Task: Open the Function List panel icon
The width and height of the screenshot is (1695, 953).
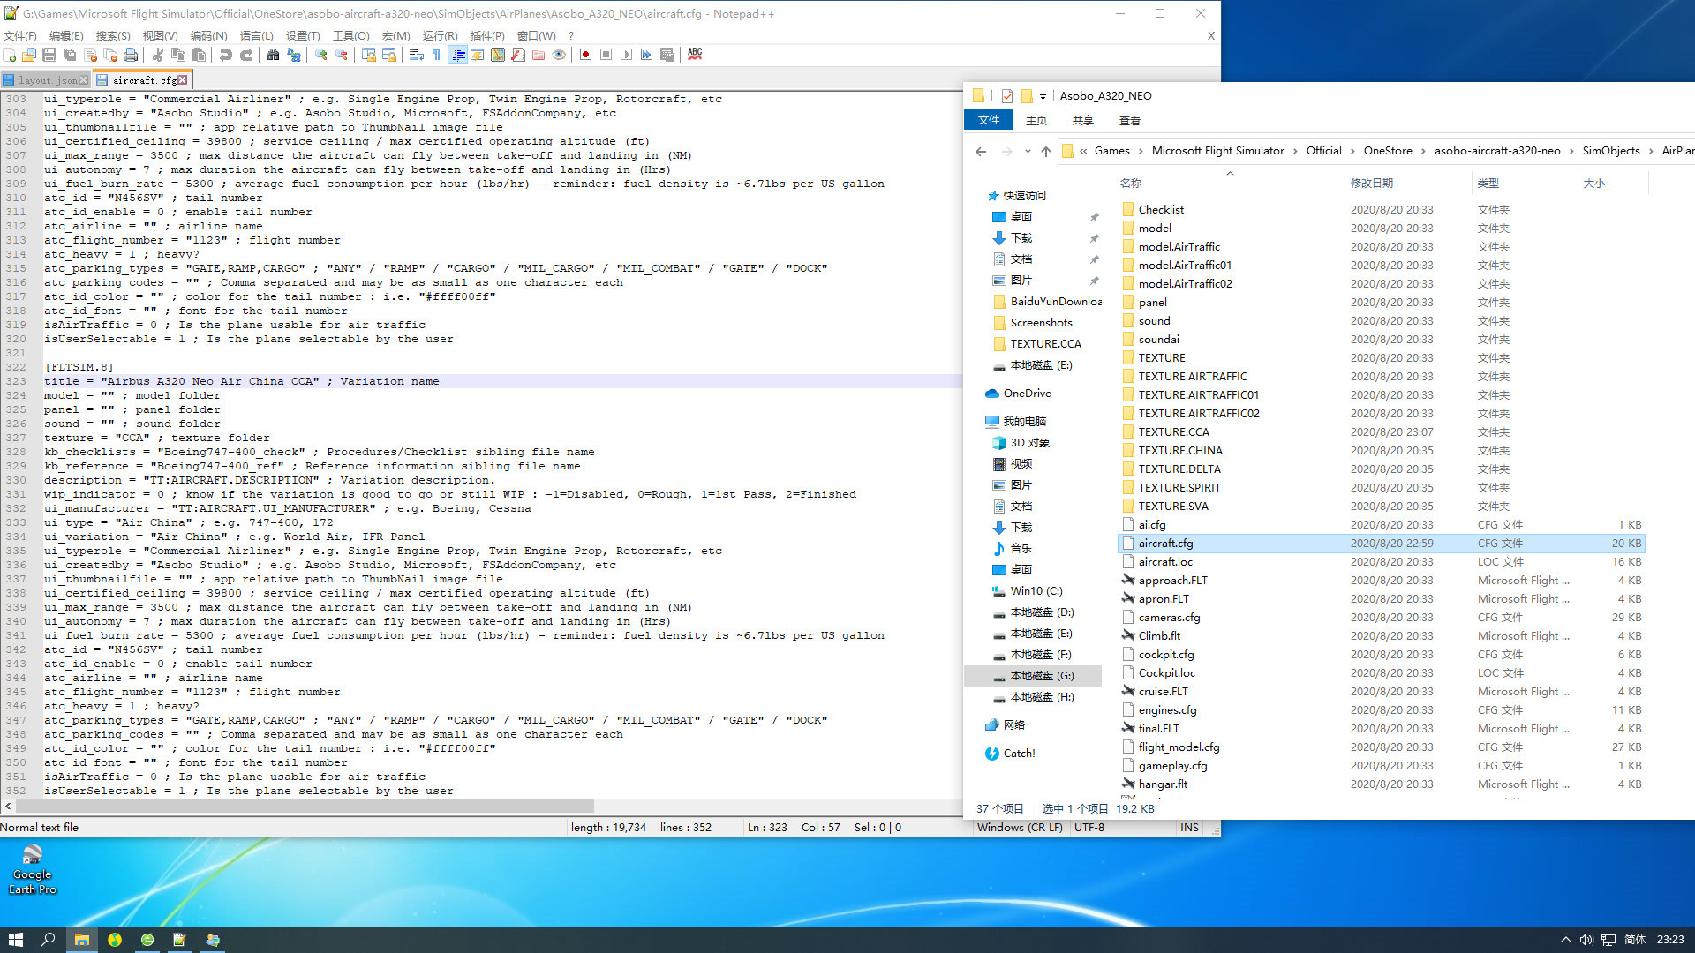Action: pyautogui.click(x=518, y=55)
